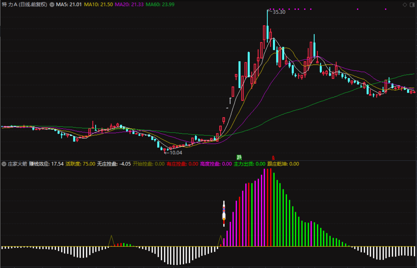This screenshot has width=417, height=268.
Task: Click the 特力A (日线.前复权) chart title
Action: 24,4
